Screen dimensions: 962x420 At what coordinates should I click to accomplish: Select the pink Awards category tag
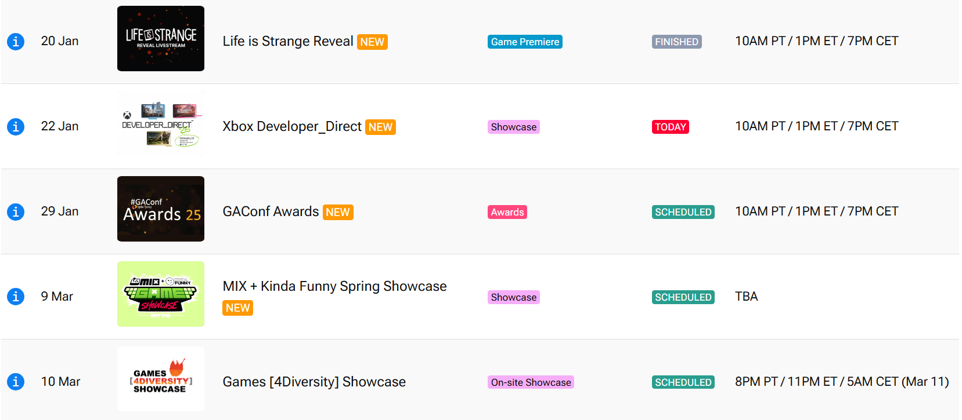coord(507,212)
